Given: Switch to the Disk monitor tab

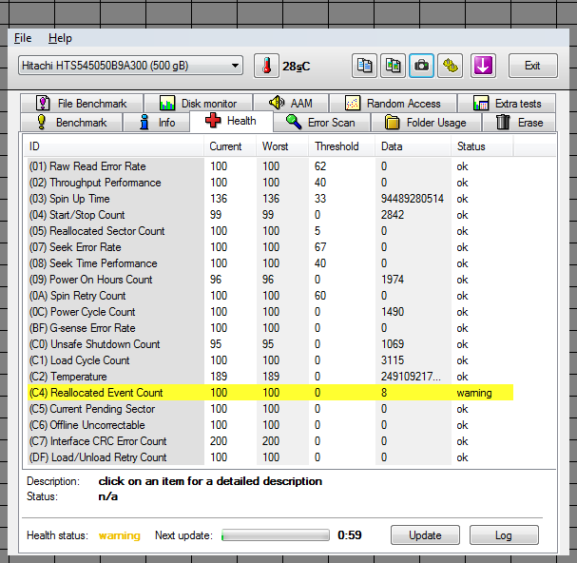Looking at the screenshot, I should coord(199,104).
